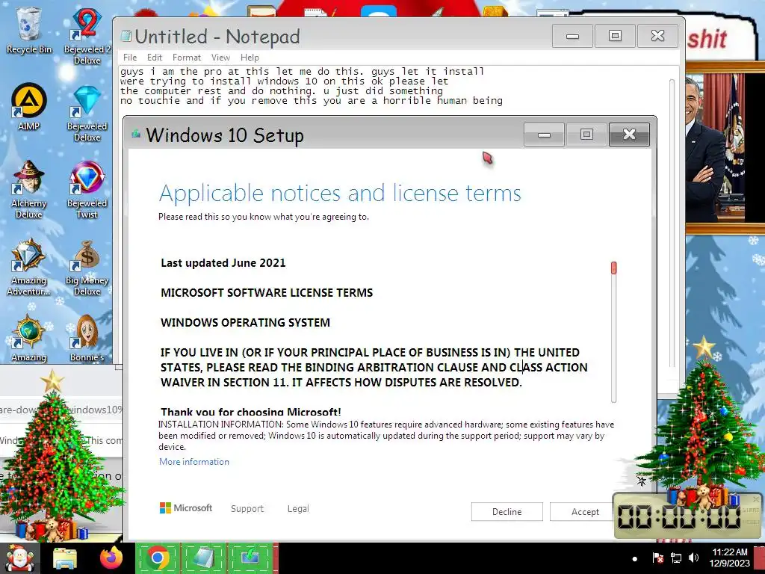Click the license terms scrollbar thumb
The image size is (765, 574).
point(614,268)
